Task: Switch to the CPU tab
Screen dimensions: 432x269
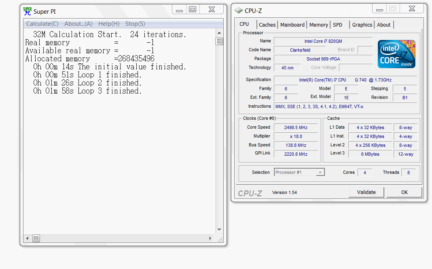Action: tap(244, 24)
